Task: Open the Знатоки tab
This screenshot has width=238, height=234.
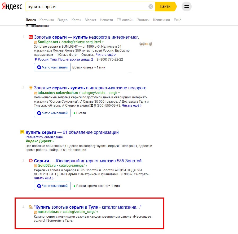Action: 143,20
